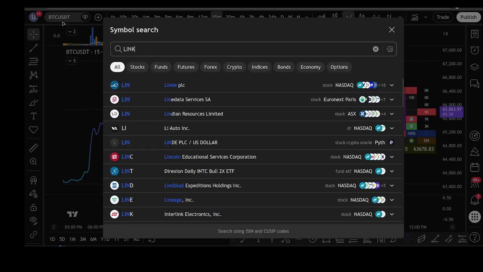Viewport: 483px width, 272px height.
Task: Close the Symbol search dialog
Action: (x=392, y=30)
